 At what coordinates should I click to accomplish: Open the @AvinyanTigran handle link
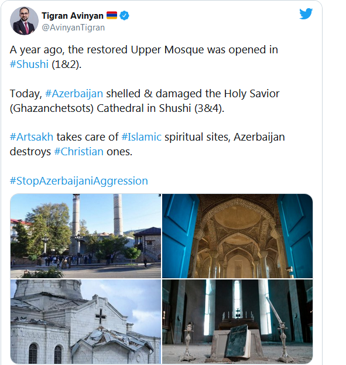tap(73, 28)
